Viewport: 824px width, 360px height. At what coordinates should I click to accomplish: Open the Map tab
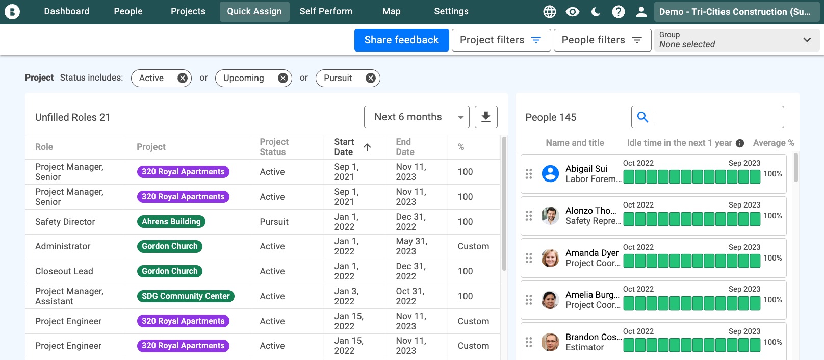pyautogui.click(x=391, y=11)
